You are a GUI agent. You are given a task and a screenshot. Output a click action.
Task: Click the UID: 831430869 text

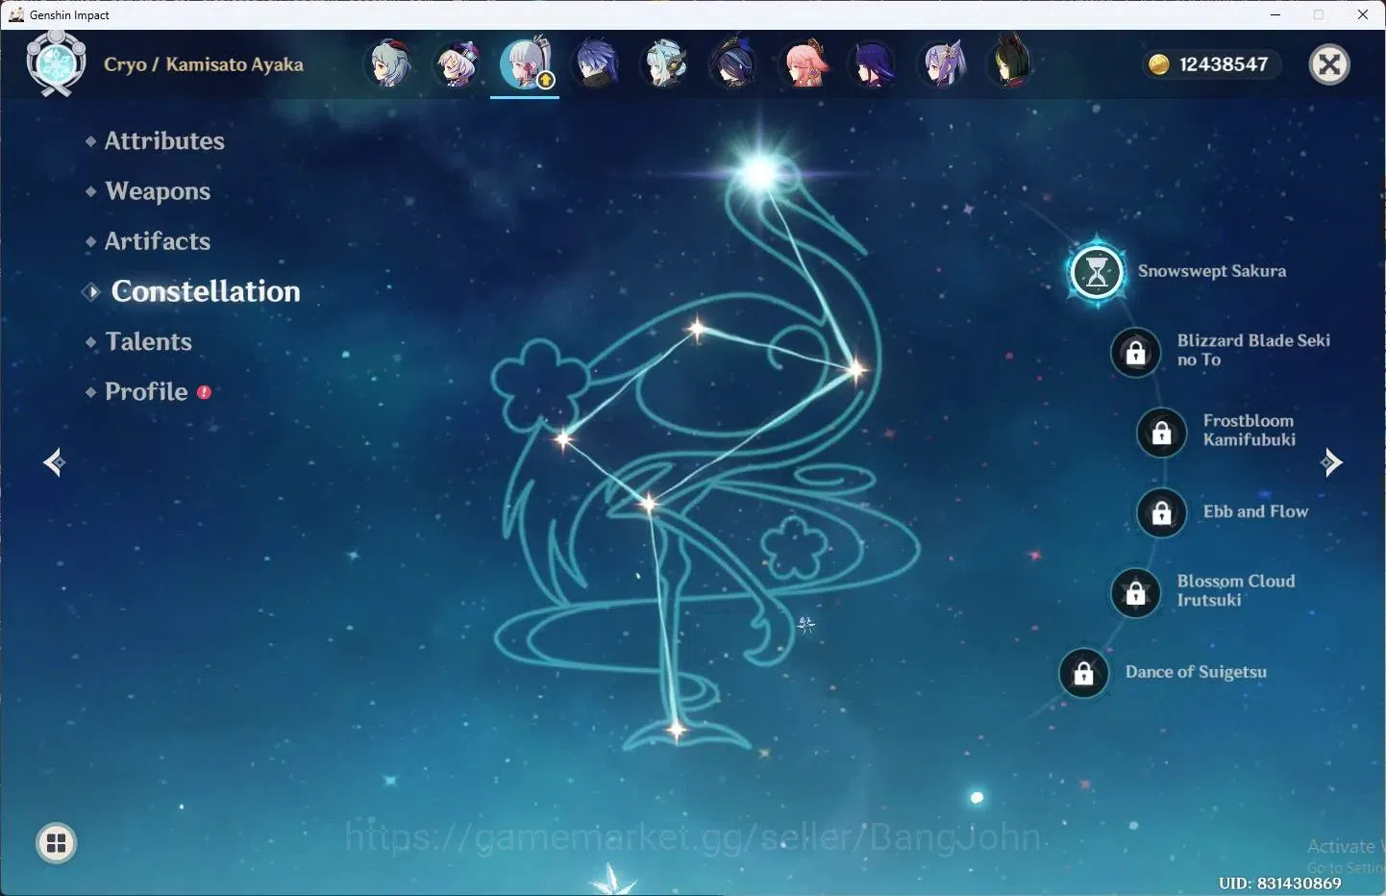click(x=1280, y=883)
